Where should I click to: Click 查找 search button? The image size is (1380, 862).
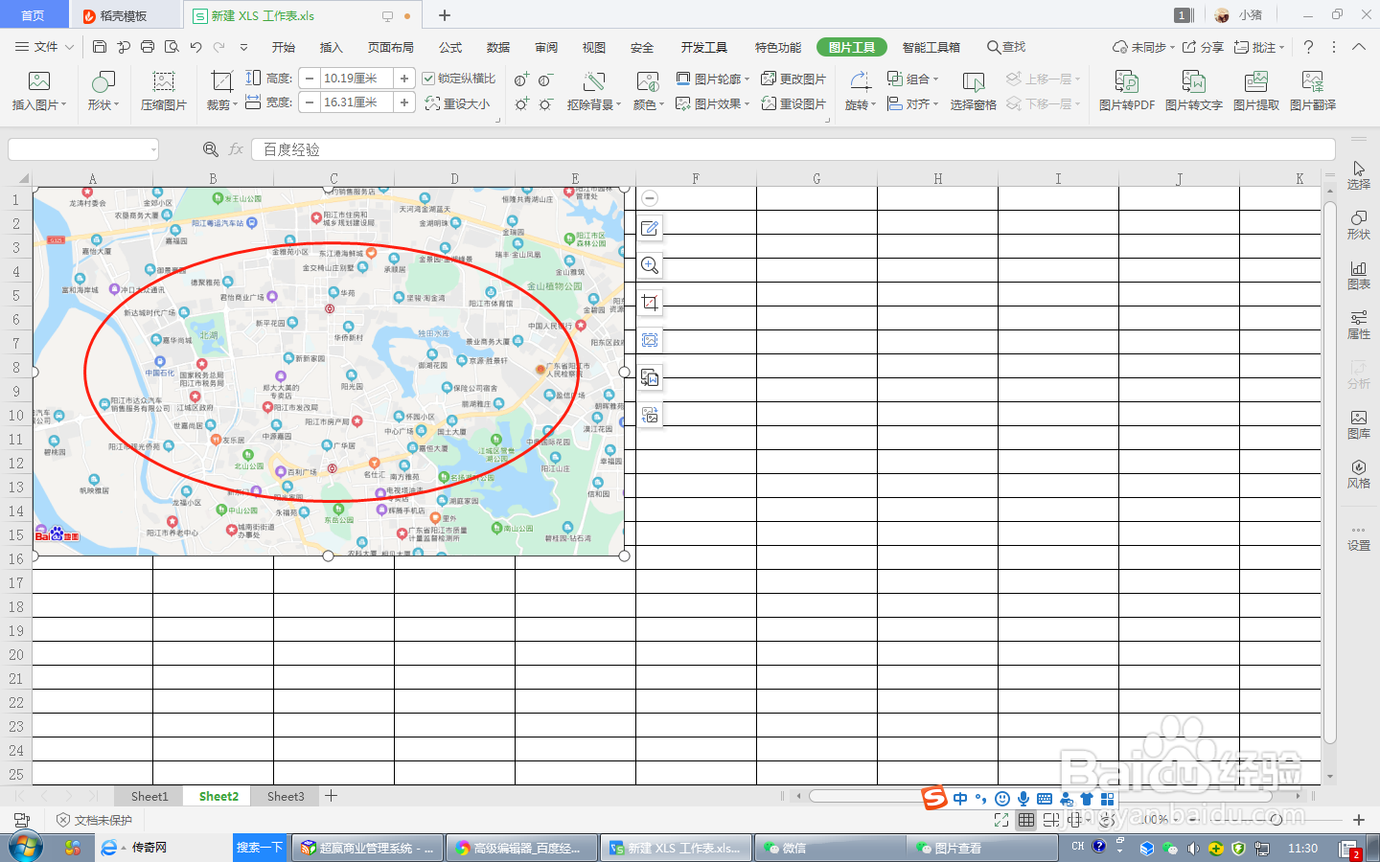click(1006, 47)
